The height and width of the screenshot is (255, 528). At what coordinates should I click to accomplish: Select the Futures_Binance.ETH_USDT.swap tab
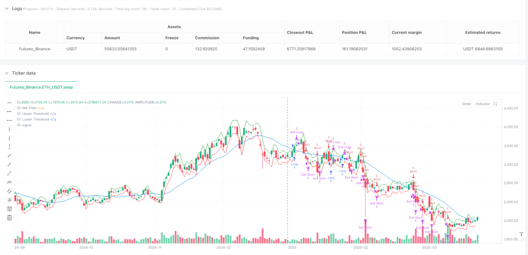tap(41, 87)
